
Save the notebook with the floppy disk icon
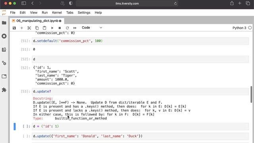point(14,28)
